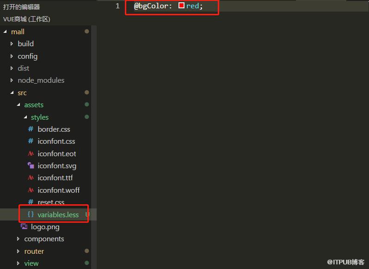Screen dimensions: 369x269
Task: Expand the view folder arrow
Action: pyautogui.click(x=18, y=263)
